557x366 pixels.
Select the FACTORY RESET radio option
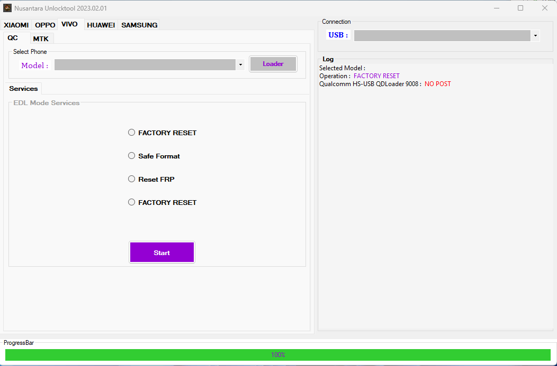pos(131,132)
